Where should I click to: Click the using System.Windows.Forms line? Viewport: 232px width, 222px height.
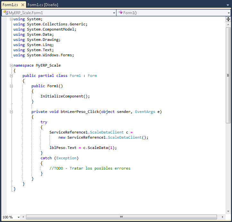(x=44, y=55)
